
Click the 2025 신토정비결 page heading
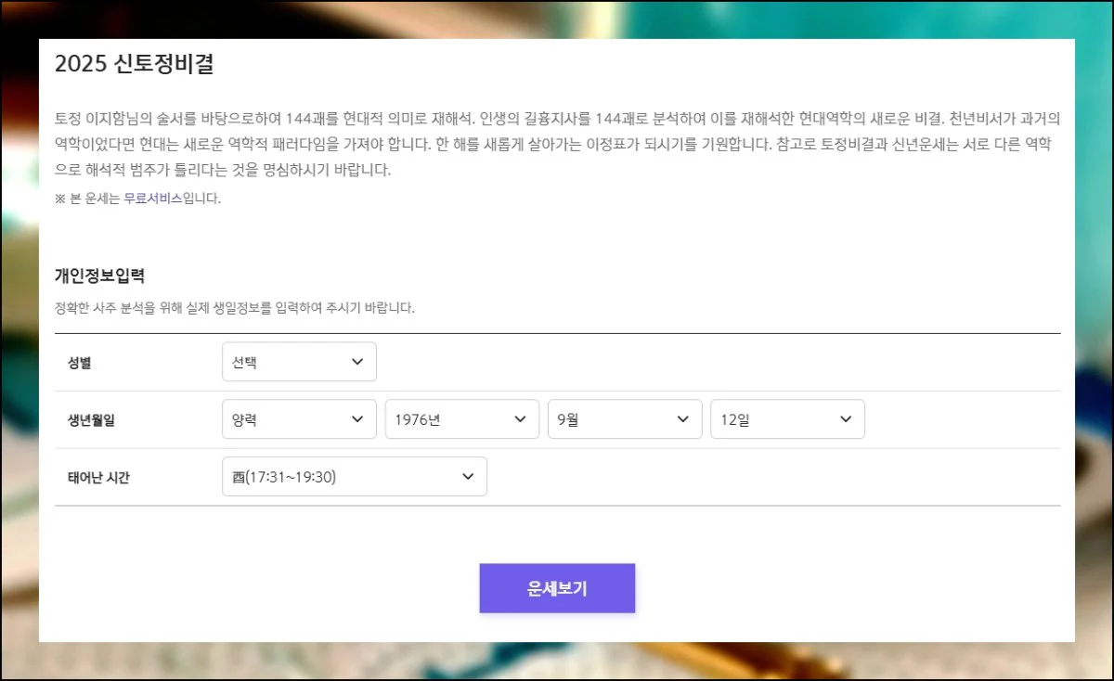tap(135, 64)
